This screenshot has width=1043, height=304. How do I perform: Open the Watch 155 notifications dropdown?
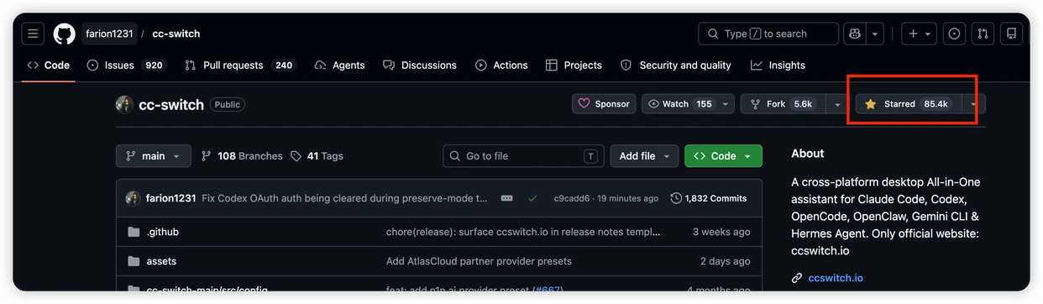coord(688,103)
